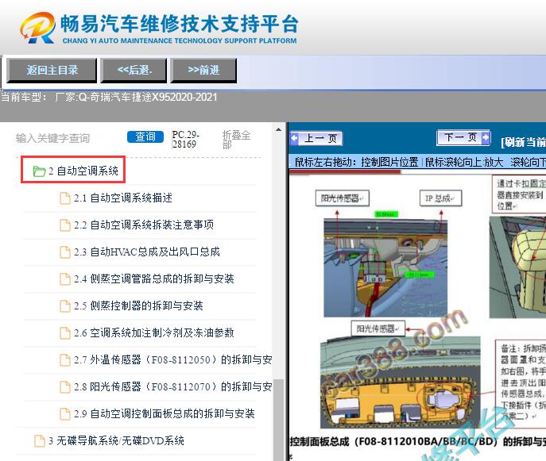Click the tree panel scroll-up arrow
The image size is (546, 461).
point(279,129)
